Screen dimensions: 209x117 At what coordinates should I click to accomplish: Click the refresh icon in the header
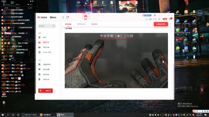[x=68, y=17]
